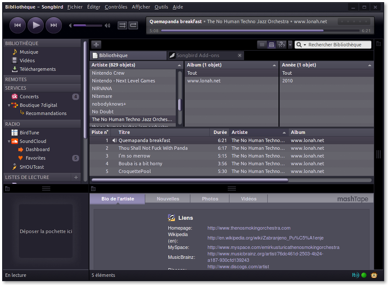Open the search options dropdown arrow
Image resolution: width=388 pixels, height=285 pixels.
[305, 45]
